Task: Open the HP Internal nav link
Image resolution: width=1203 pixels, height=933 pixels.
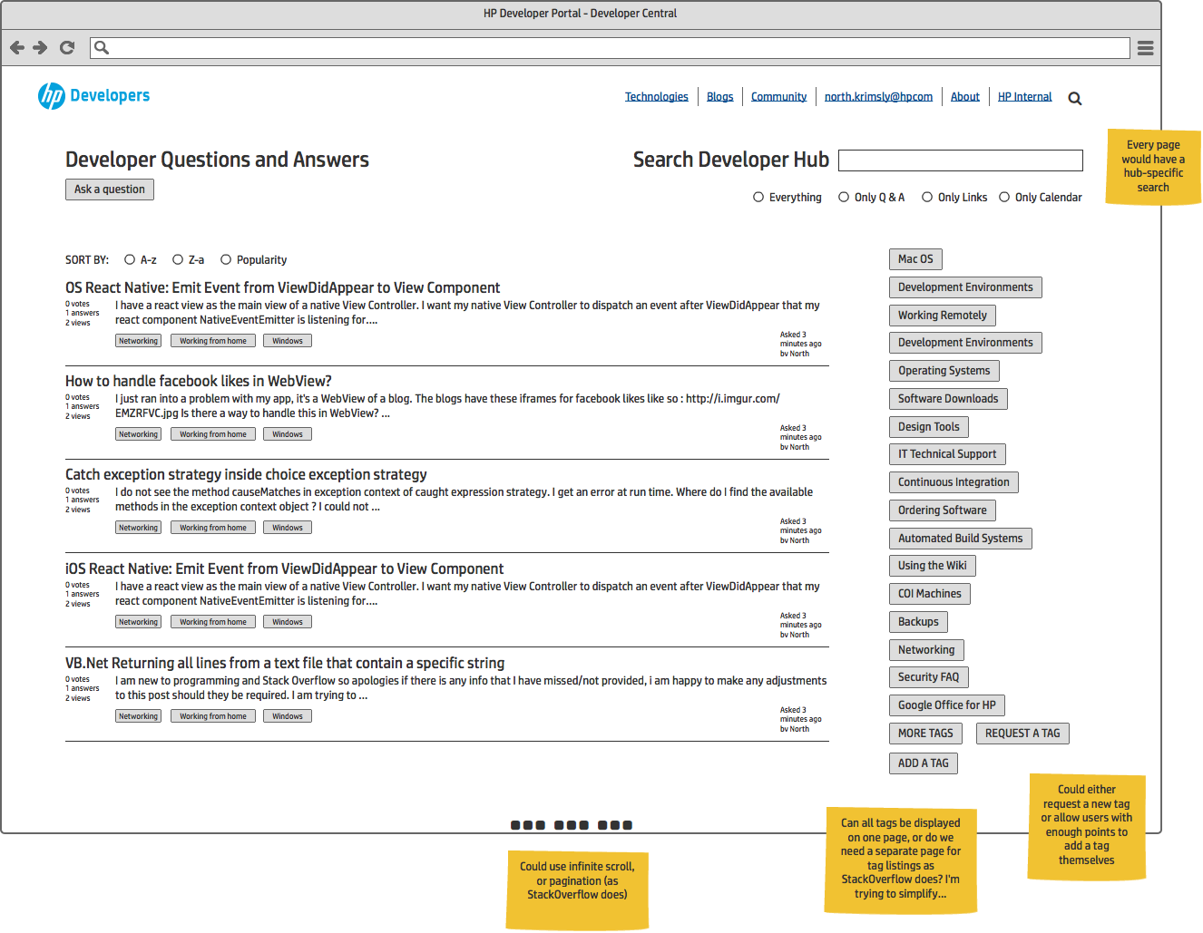Action: click(1025, 96)
